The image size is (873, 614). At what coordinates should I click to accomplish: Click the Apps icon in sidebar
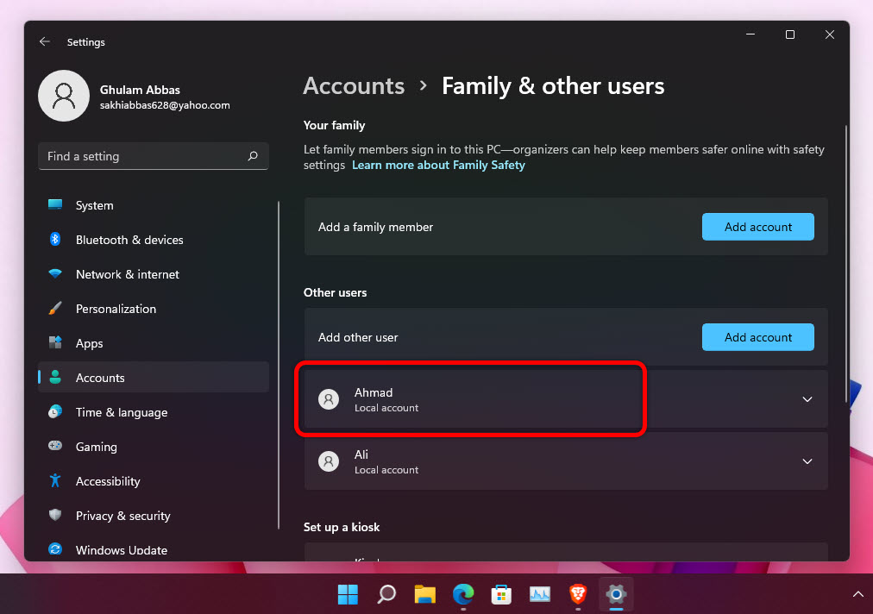pyautogui.click(x=55, y=342)
